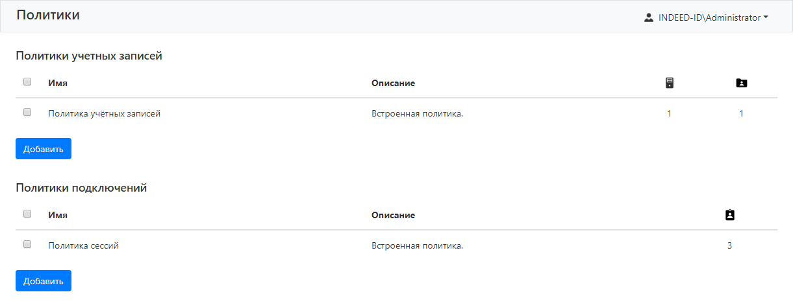Tick the 'Политика сессий' row checkbox
The width and height of the screenshot is (793, 303).
coord(27,244)
